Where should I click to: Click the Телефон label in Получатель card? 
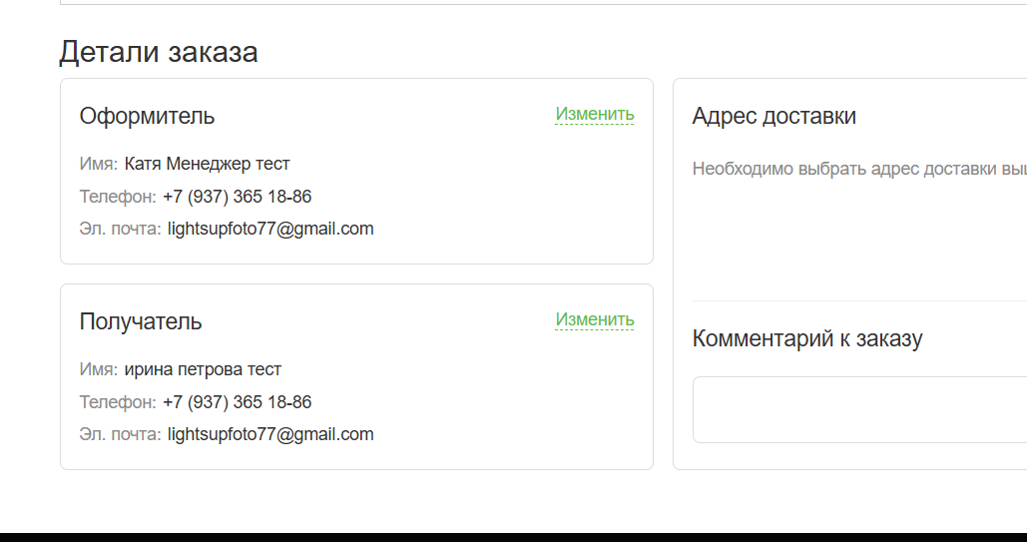118,402
